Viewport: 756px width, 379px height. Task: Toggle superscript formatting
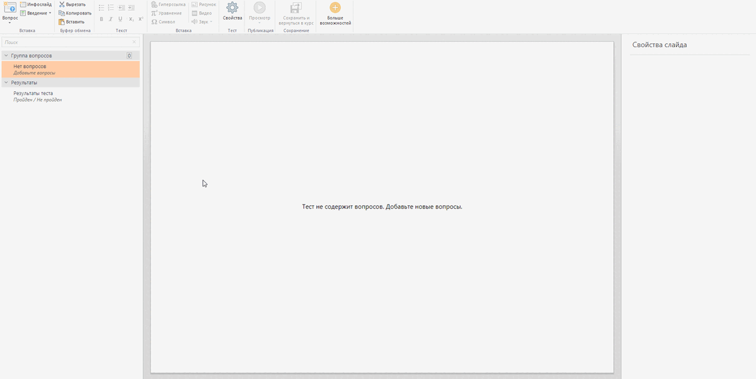coord(140,19)
